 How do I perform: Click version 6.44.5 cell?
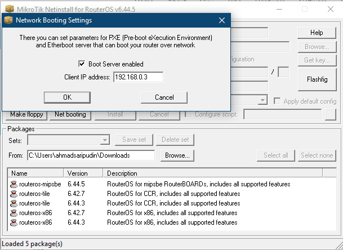[x=76, y=184]
